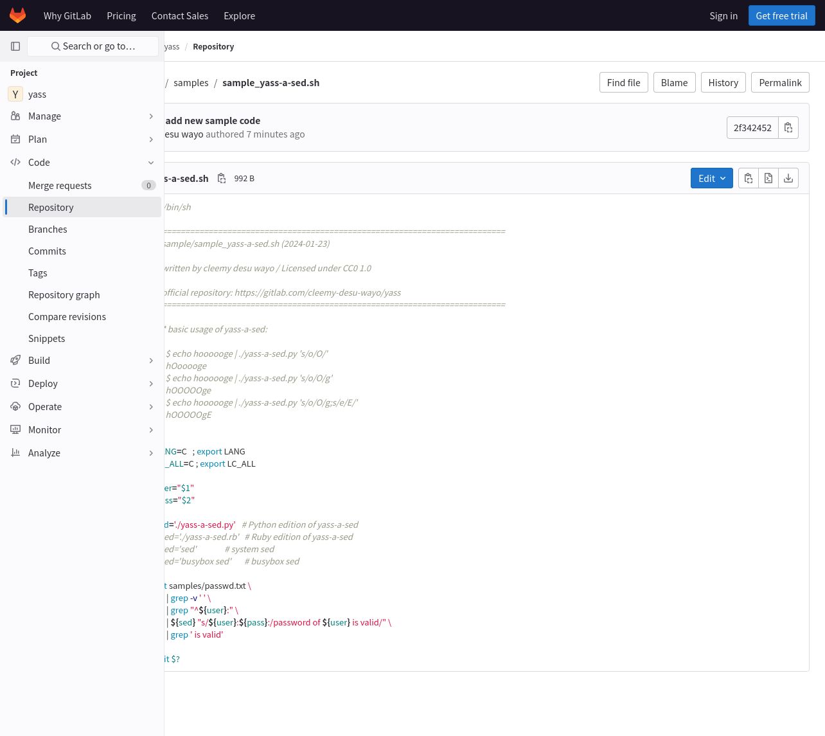
Task: Open raw file view icon
Action: 768,179
